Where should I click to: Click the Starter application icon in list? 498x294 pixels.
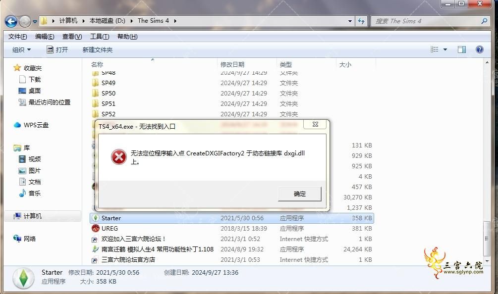coord(95,218)
